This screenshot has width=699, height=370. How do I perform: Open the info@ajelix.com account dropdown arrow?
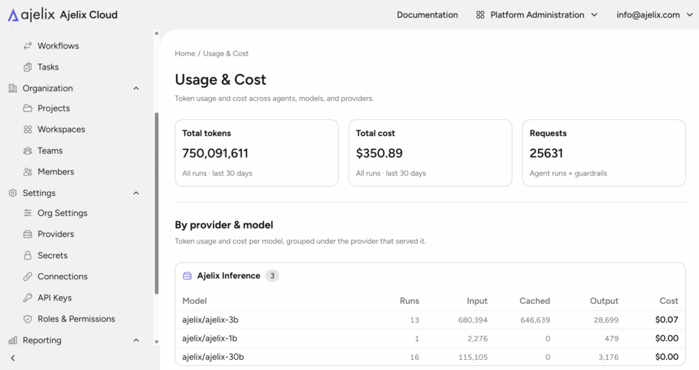click(689, 15)
